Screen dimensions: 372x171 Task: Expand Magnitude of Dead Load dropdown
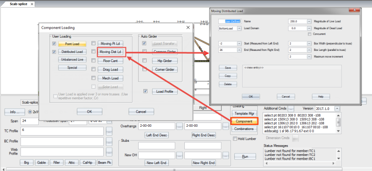click(x=309, y=28)
